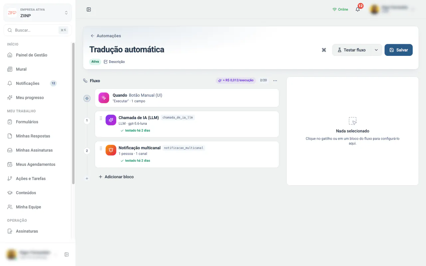Open the Fluxo three-dots options menu
The image size is (426, 266).
[275, 80]
